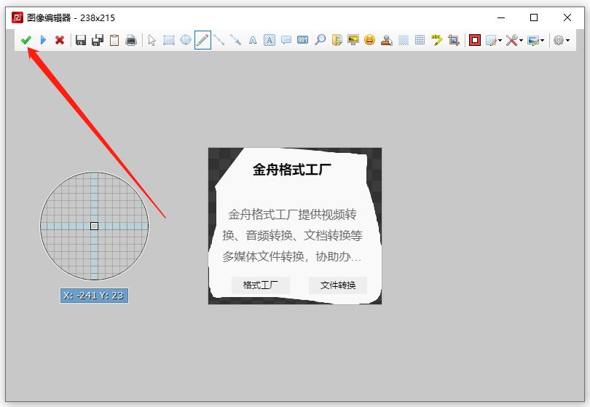Screen dimensions: 590x407
Task: Save the image with the floppy disk icon
Action: click(81, 40)
